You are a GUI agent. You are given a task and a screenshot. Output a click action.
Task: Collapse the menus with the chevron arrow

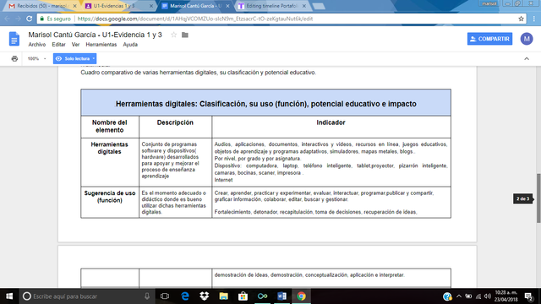527,58
